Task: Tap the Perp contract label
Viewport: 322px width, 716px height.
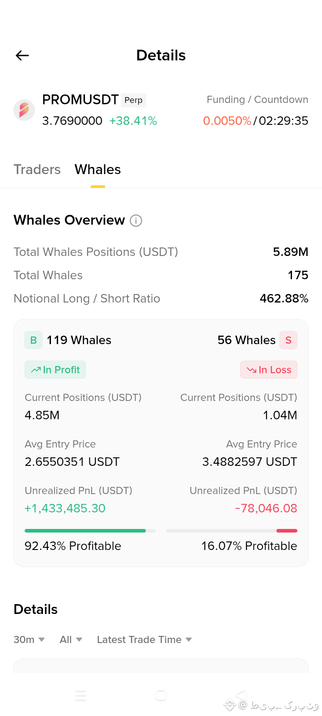Action: (134, 100)
